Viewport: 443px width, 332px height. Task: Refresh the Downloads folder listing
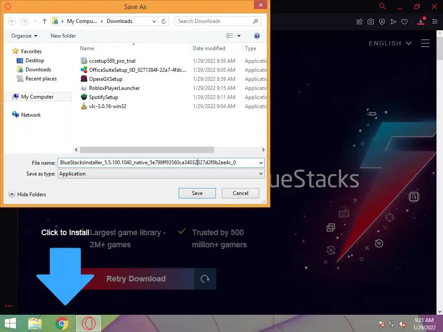tap(164, 21)
